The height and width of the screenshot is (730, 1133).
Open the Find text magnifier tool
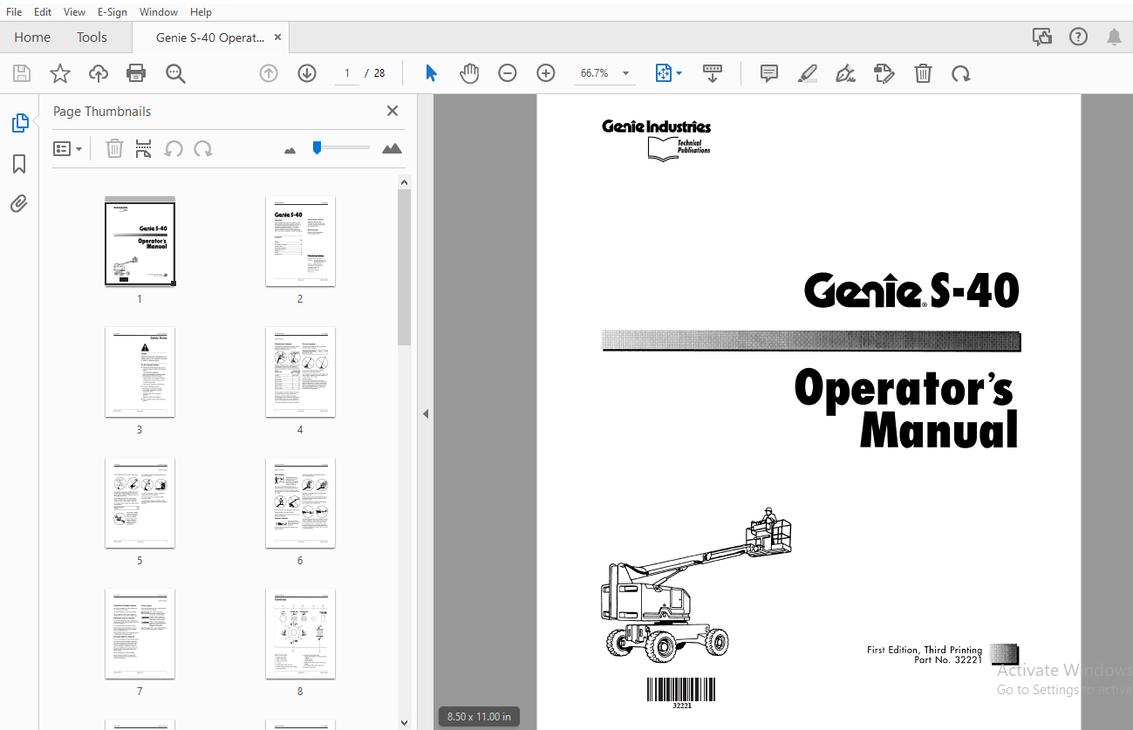coord(175,73)
